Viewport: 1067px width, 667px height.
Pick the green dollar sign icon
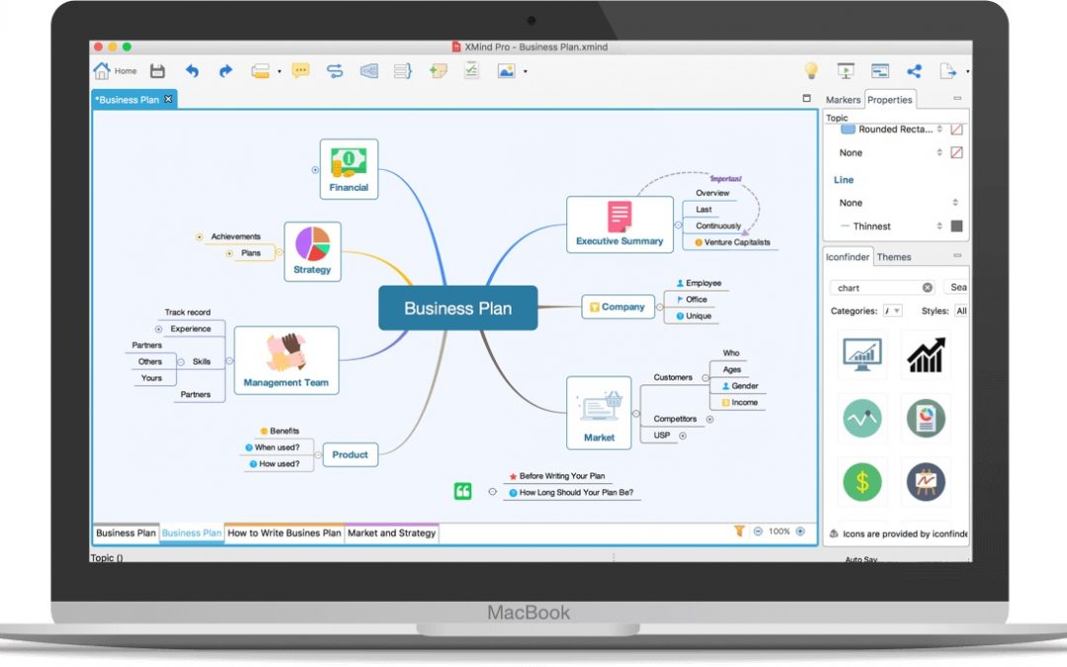tap(862, 482)
